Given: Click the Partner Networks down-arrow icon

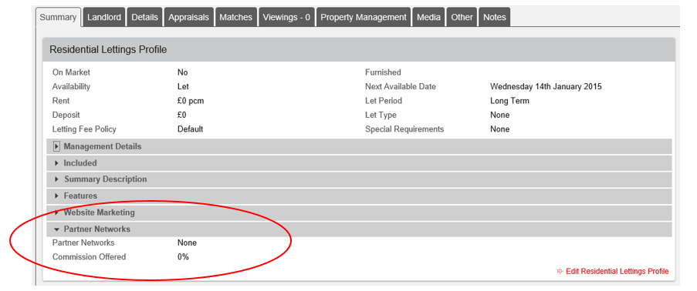Looking at the screenshot, I should click(x=56, y=229).
